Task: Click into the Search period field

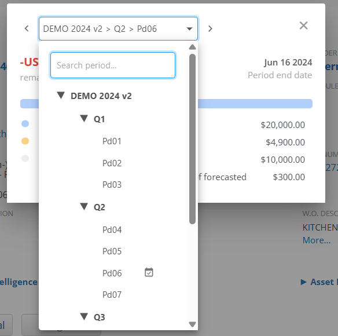Action: pyautogui.click(x=113, y=65)
